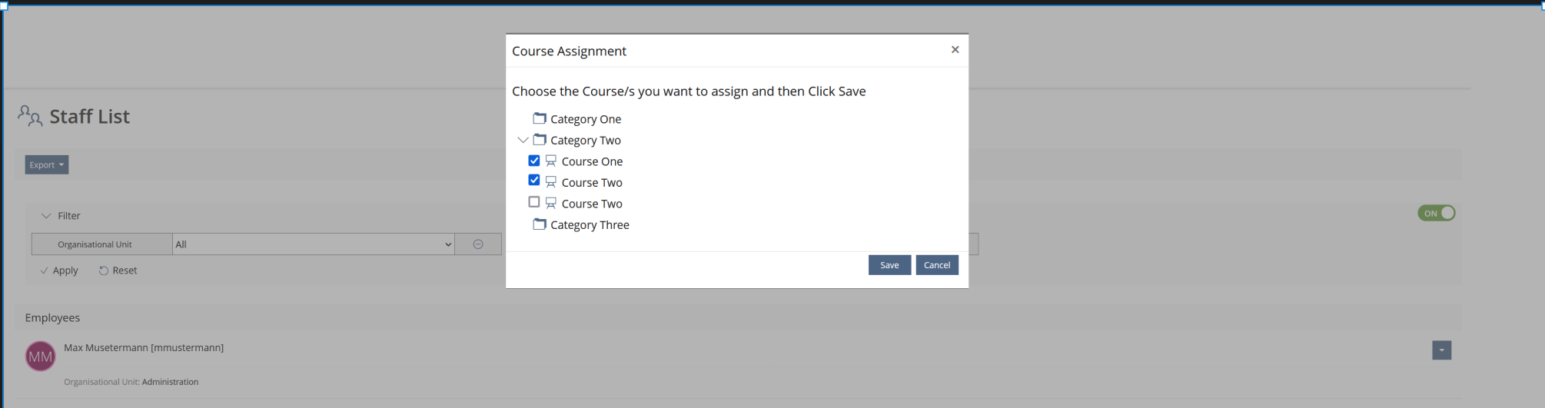Click the Course One presentation icon
Screen dimensions: 1545x408
click(551, 161)
